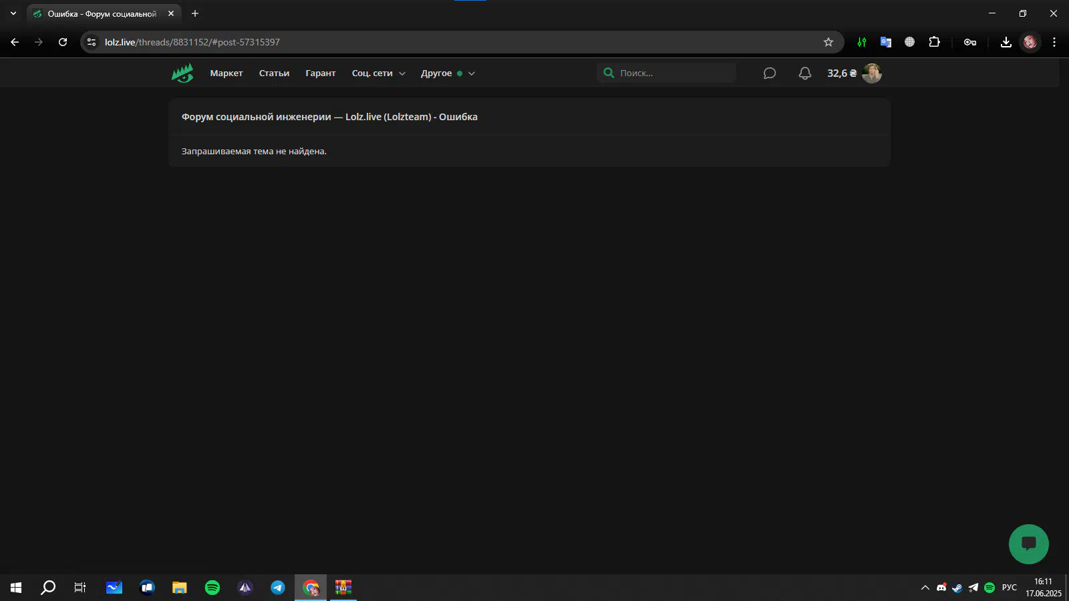Switch the РУС input language
The image size is (1069, 601).
1010,588
